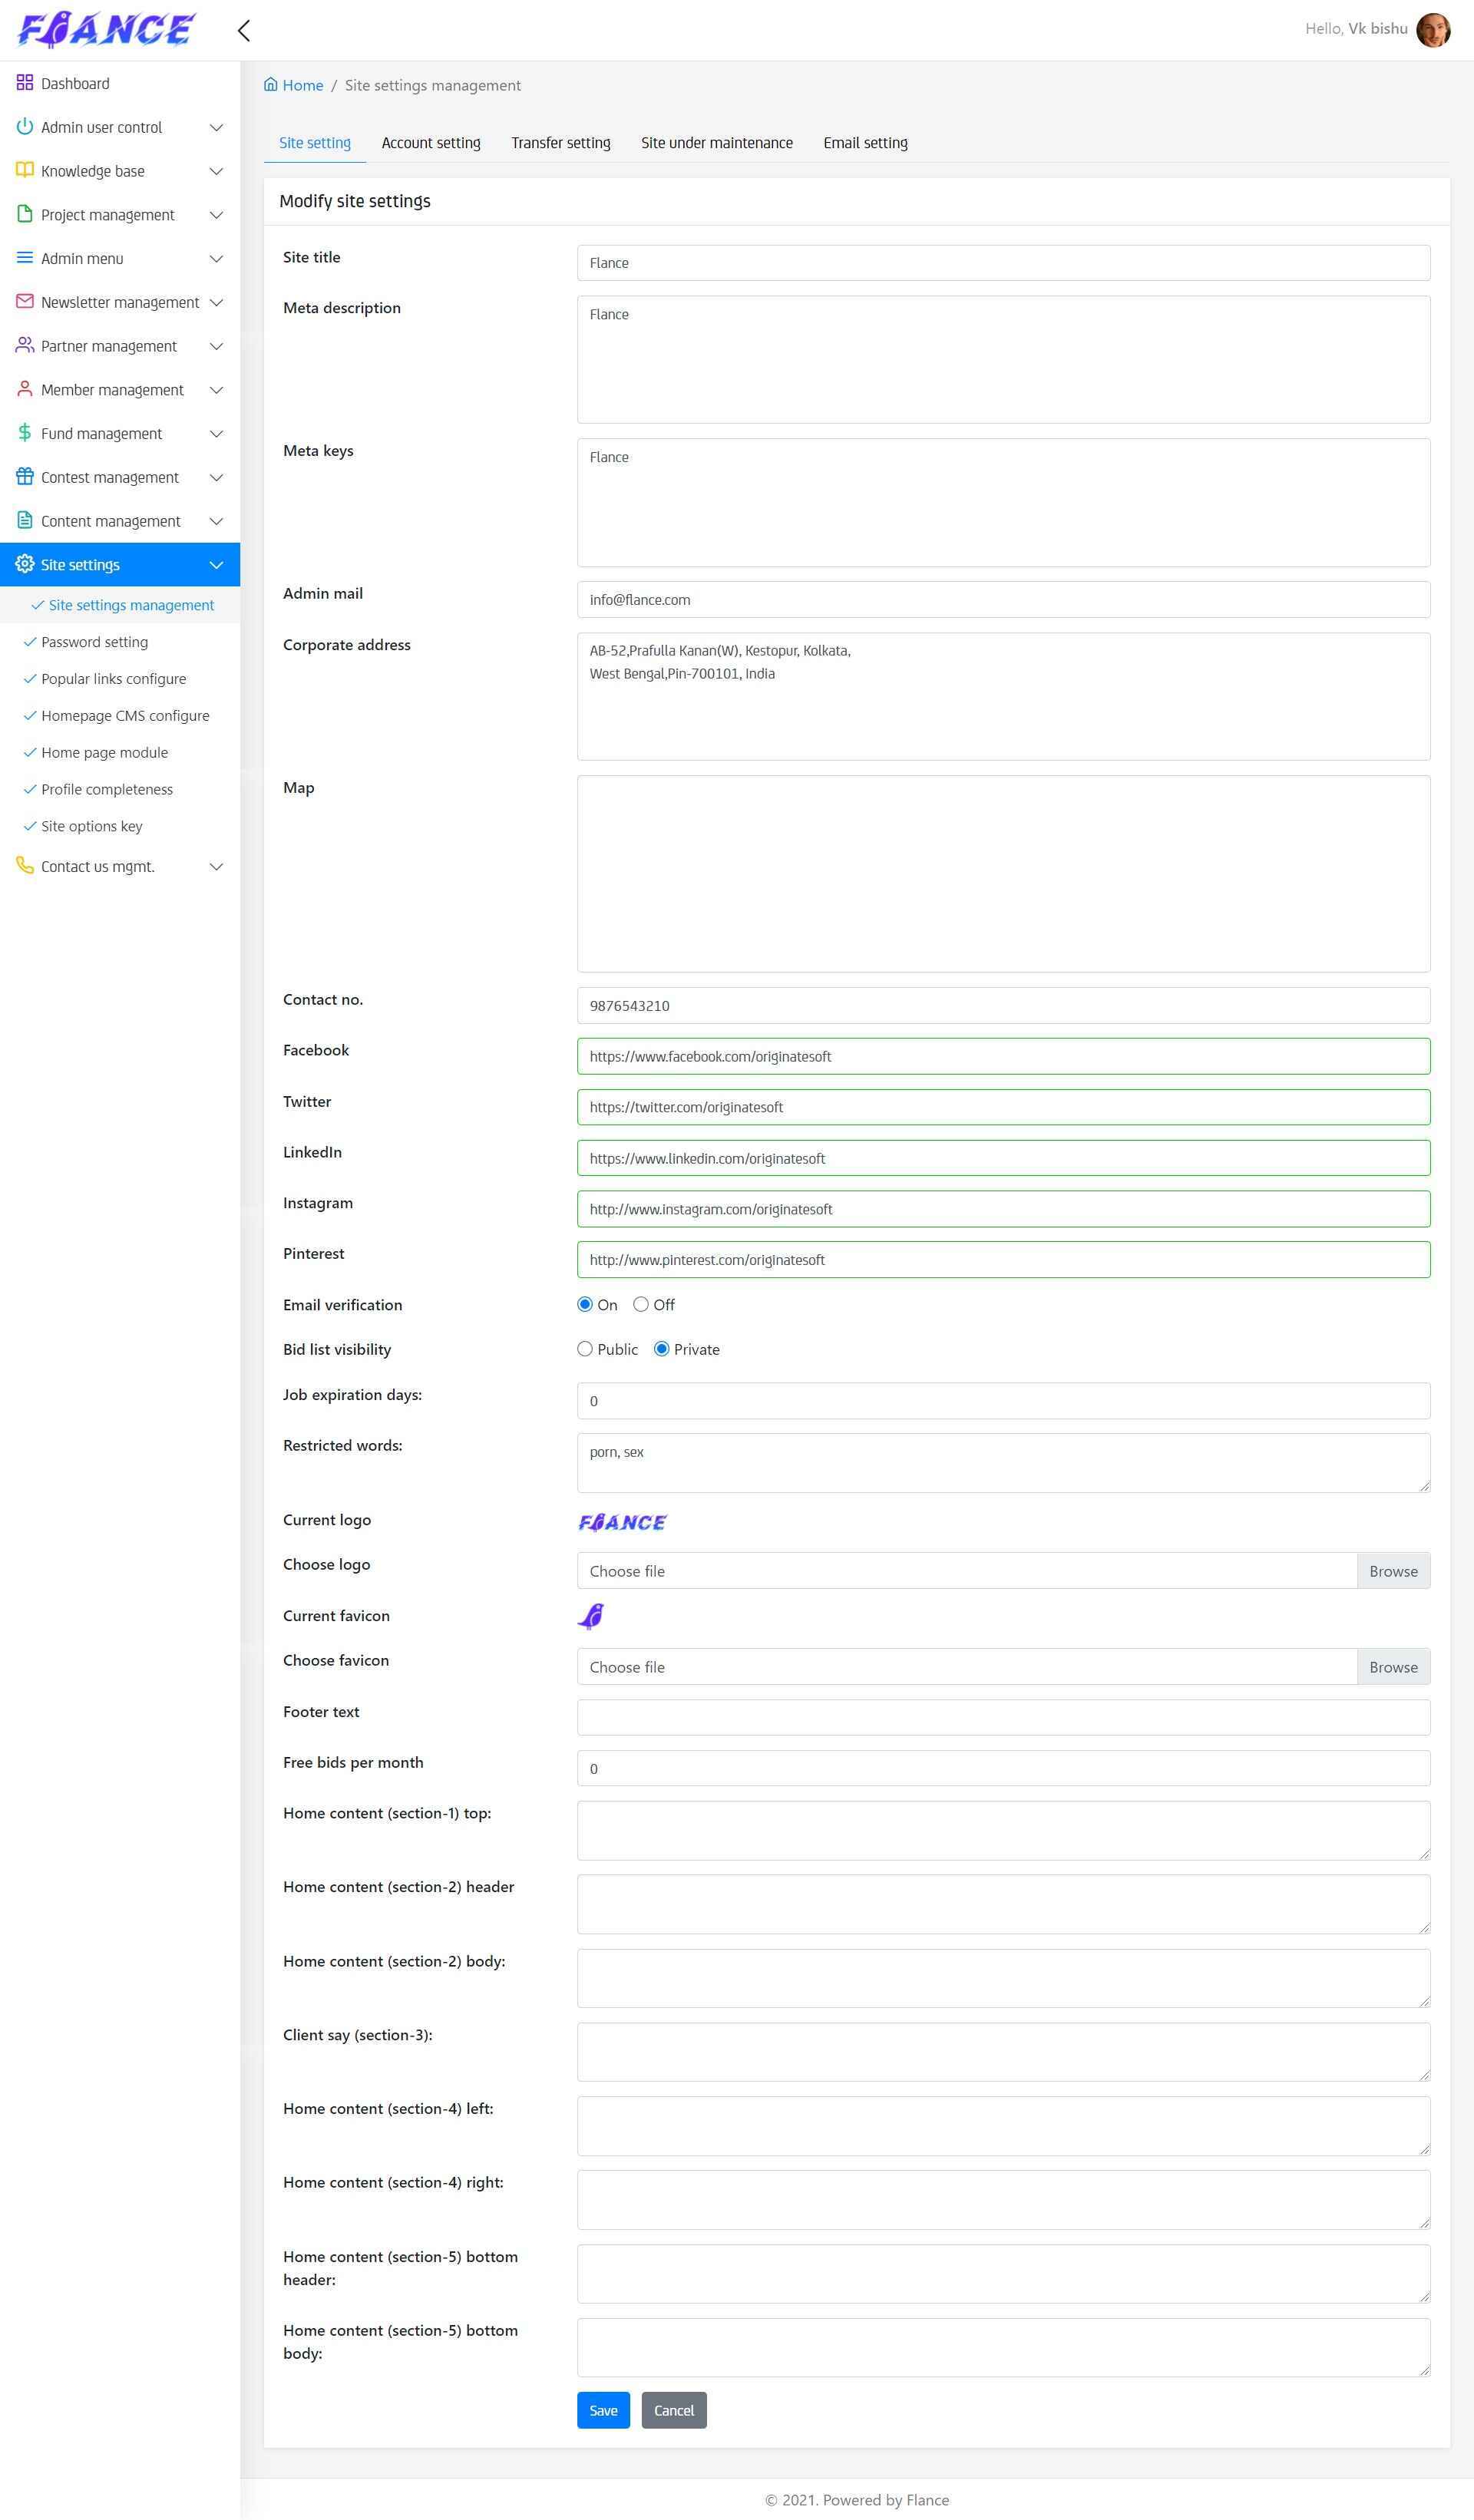The image size is (1474, 2520).
Task: Expand the Member management chevron
Action: [x=216, y=390]
